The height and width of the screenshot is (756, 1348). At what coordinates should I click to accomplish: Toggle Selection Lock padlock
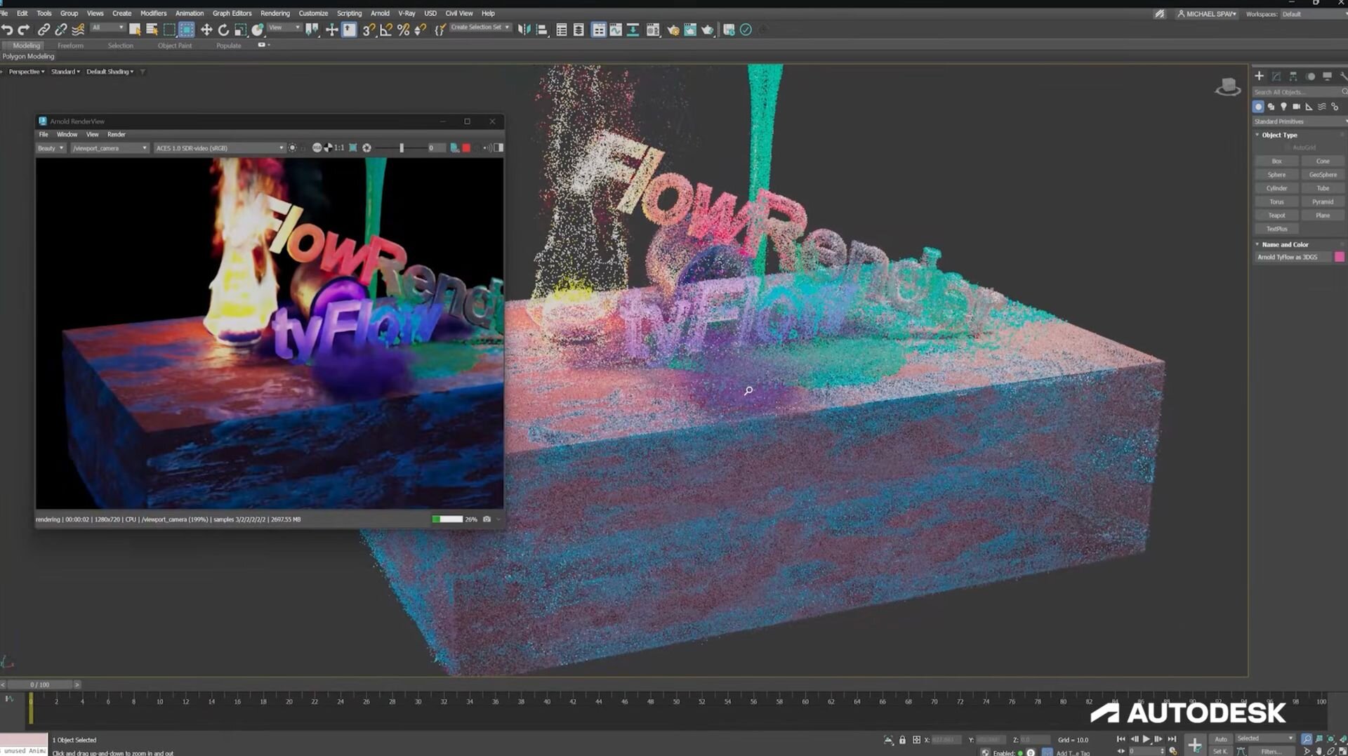902,740
